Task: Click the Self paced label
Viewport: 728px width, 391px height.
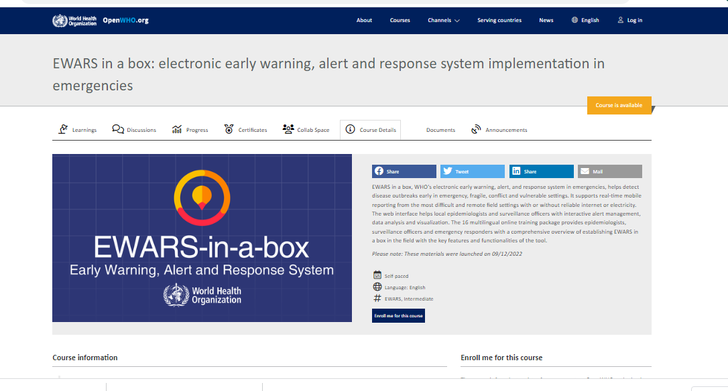Action: [x=396, y=276]
